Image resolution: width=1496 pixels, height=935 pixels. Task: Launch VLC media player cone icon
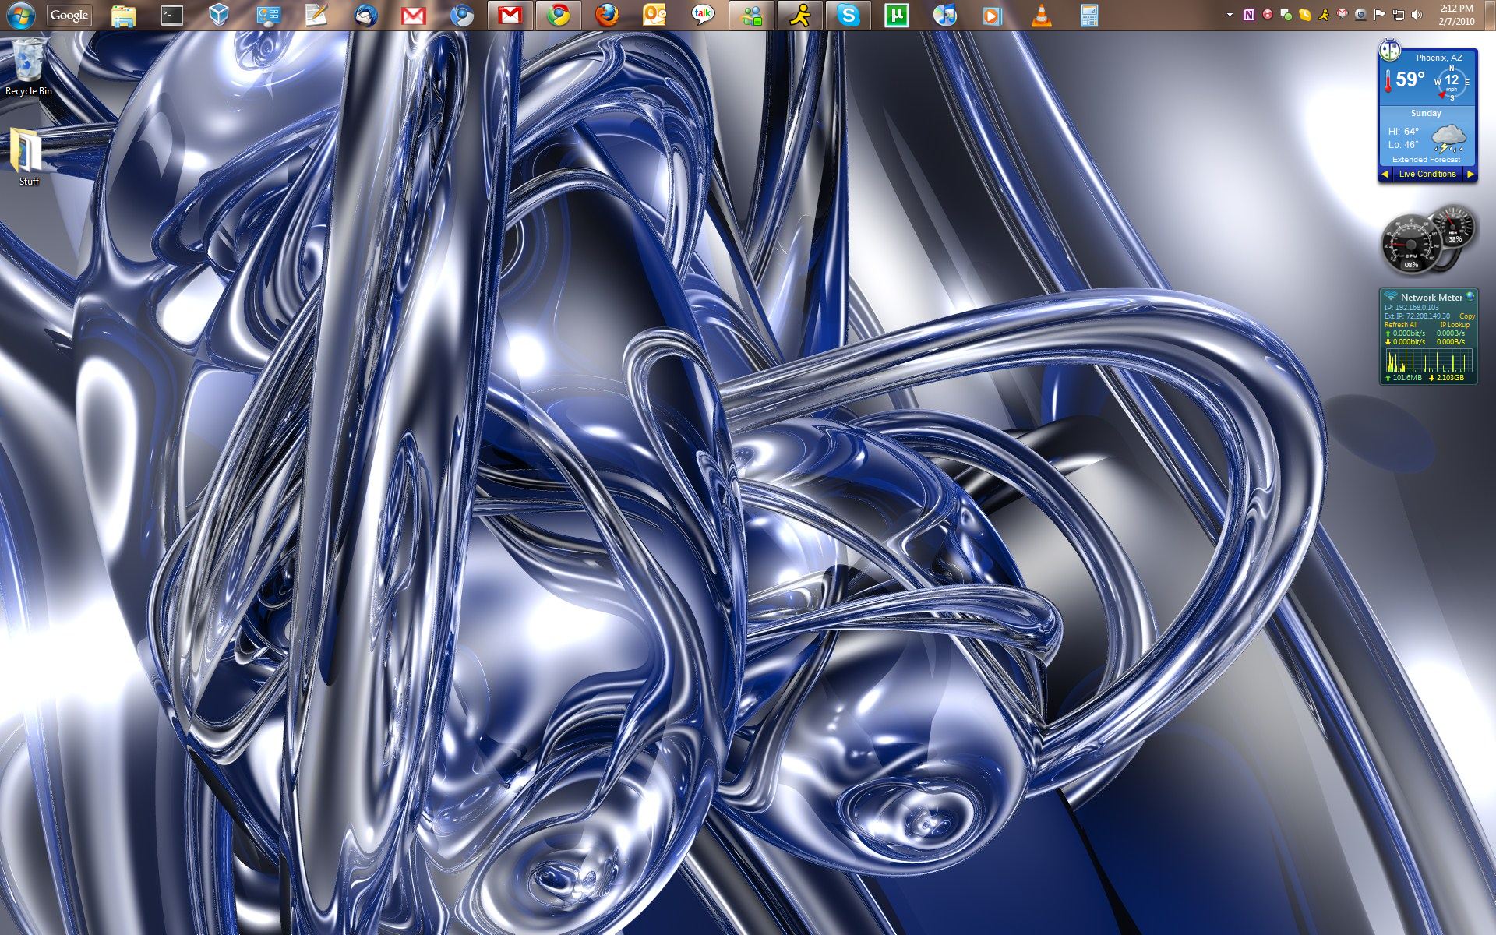tap(1041, 16)
